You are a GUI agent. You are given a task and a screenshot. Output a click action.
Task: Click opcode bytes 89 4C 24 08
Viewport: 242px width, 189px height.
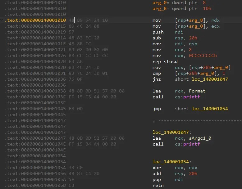[x=84, y=26]
